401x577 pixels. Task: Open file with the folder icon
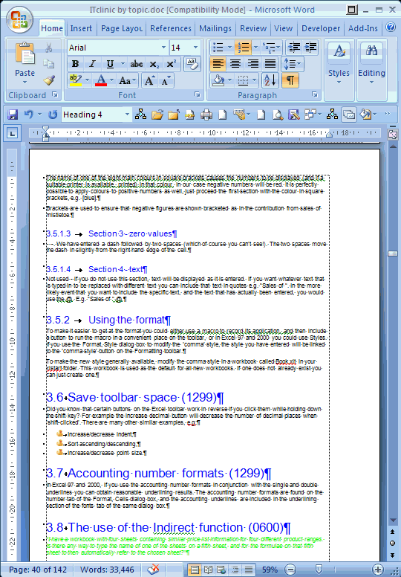[x=157, y=115]
